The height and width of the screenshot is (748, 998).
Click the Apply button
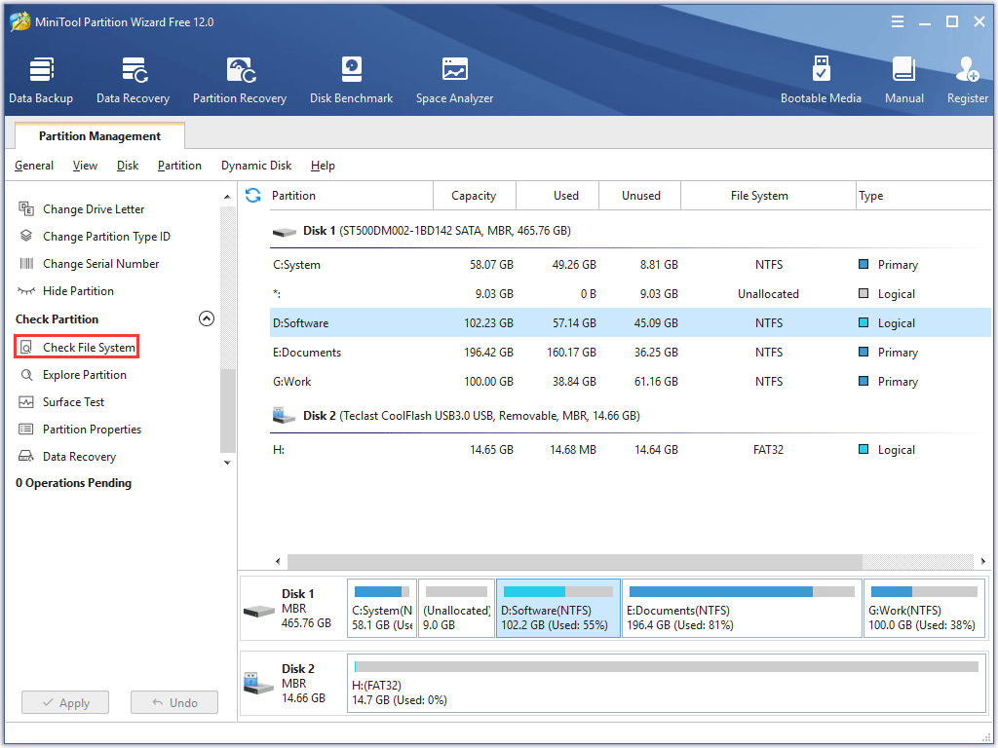pyautogui.click(x=65, y=703)
